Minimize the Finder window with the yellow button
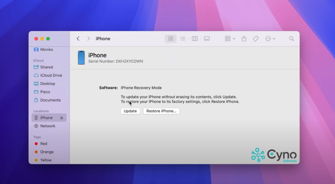 pyautogui.click(x=42, y=38)
